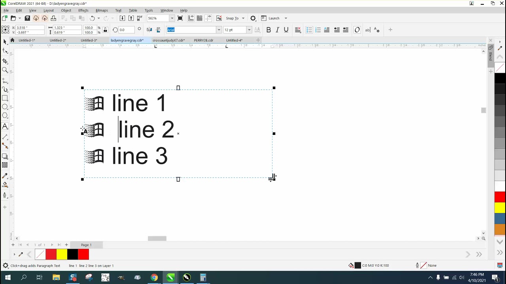
Task: Select the Polygon tool
Action: (5, 116)
